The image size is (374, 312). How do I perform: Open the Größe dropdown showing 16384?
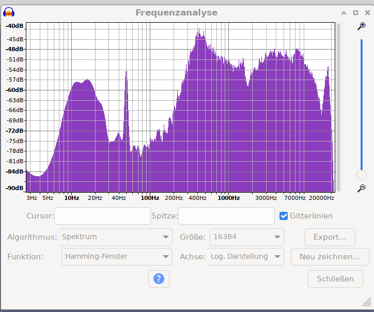[246, 237]
